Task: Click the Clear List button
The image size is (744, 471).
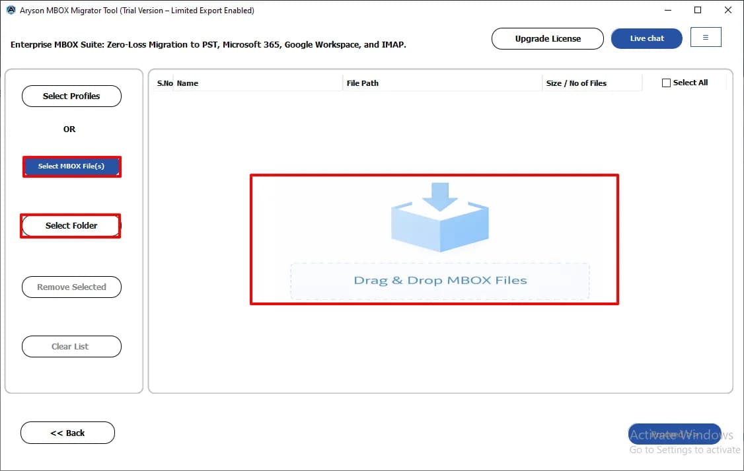Action: click(x=71, y=346)
